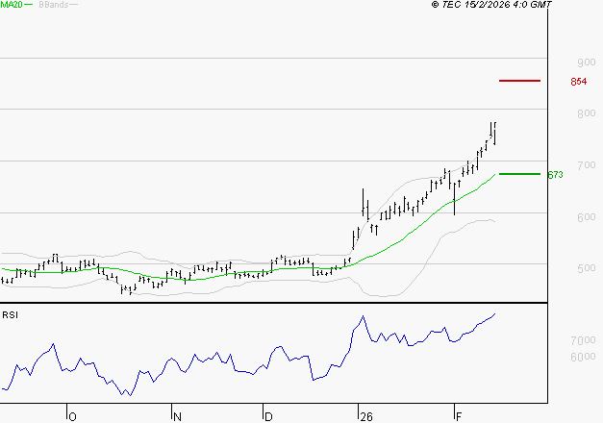The width and height of the screenshot is (603, 423).
Task: Select the October 'O' time axis marker
Action: coord(72,416)
